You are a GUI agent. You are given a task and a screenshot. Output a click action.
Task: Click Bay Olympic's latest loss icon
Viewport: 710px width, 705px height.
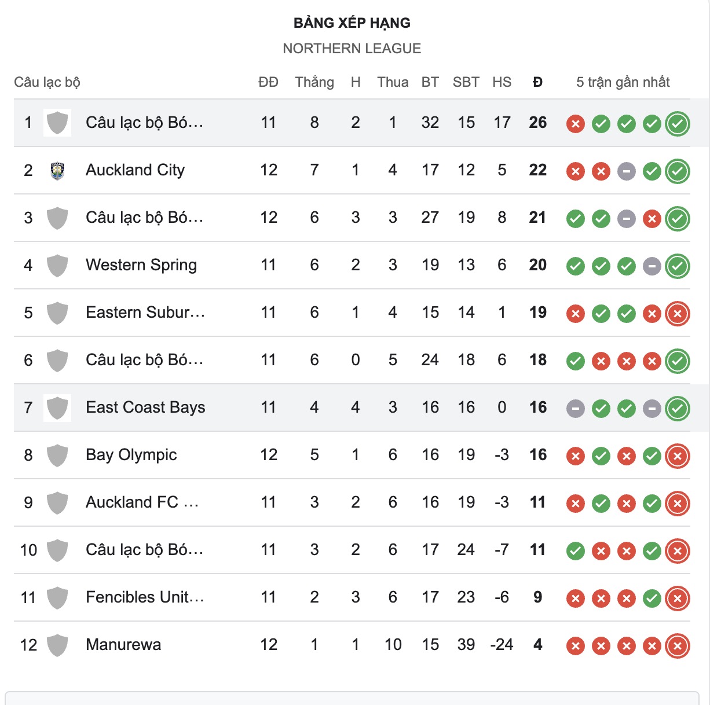coord(677,456)
